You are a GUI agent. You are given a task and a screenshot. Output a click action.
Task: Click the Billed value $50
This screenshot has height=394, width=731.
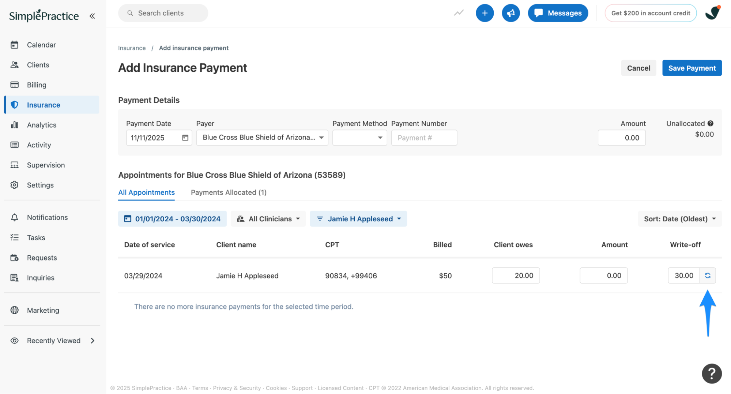(445, 276)
